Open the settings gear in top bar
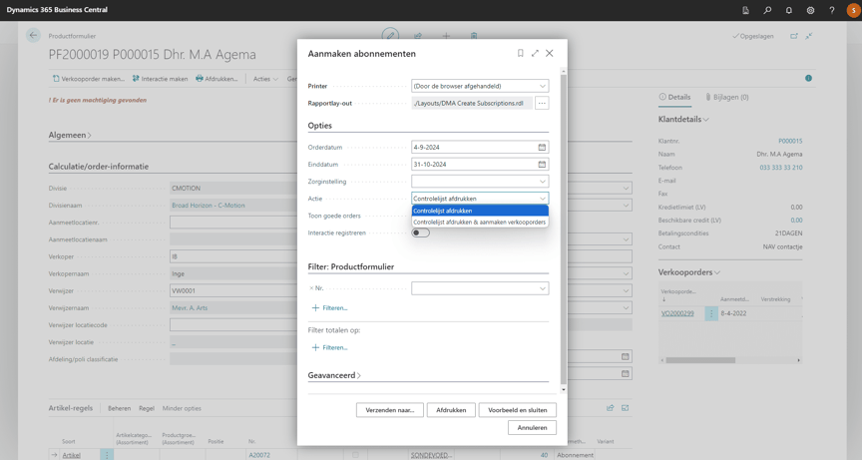Viewport: 862px width, 460px height. point(810,10)
